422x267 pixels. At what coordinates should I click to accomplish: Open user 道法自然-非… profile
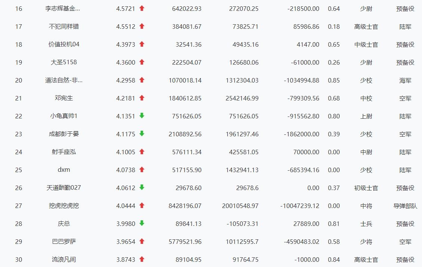(64, 80)
